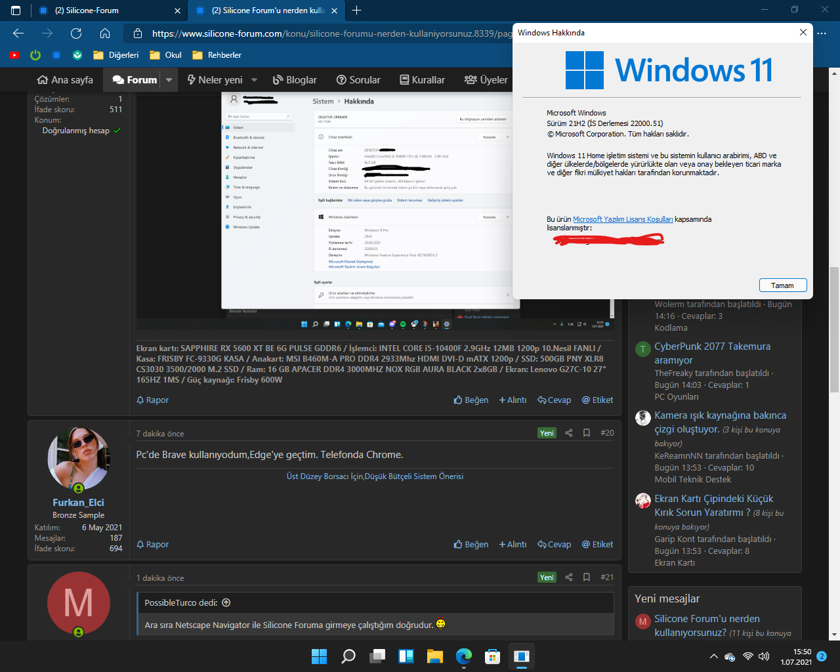Go to Ana sayfa in forum navigation
Image resolution: width=840 pixels, height=672 pixels.
coord(65,80)
